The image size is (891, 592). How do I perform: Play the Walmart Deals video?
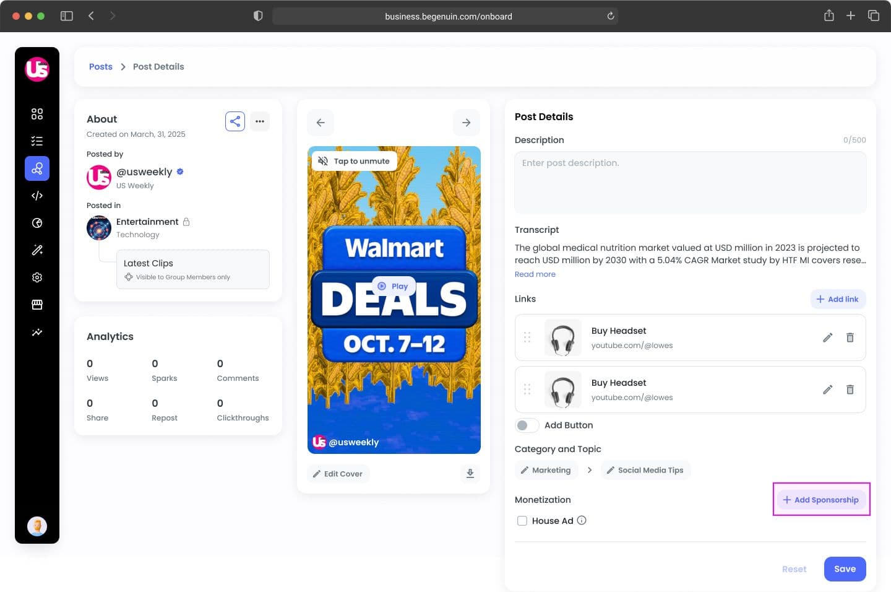(394, 286)
